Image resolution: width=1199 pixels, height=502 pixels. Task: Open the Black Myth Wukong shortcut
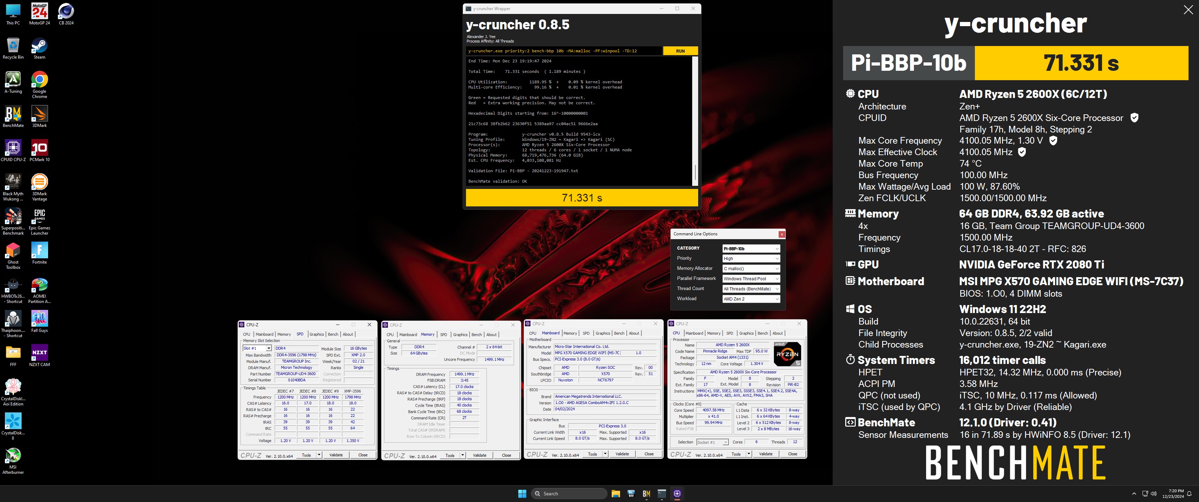13,187
